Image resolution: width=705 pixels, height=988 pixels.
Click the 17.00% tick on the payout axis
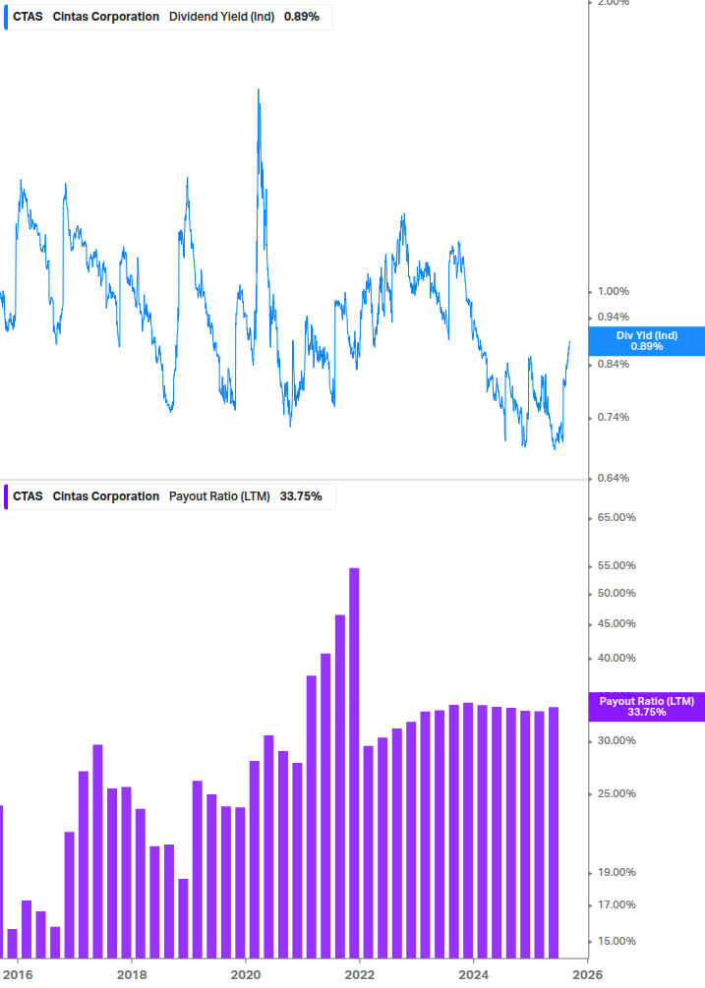(617, 904)
